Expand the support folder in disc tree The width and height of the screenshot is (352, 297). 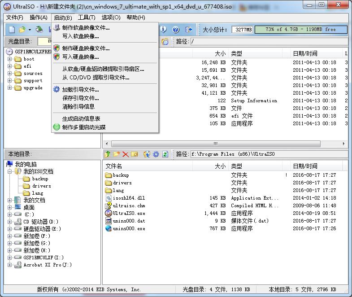pyautogui.click(x=9, y=80)
